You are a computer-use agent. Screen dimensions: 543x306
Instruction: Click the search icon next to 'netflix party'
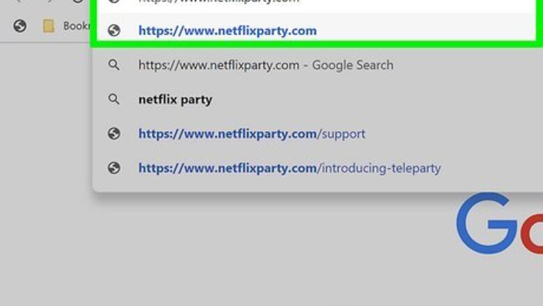point(114,99)
